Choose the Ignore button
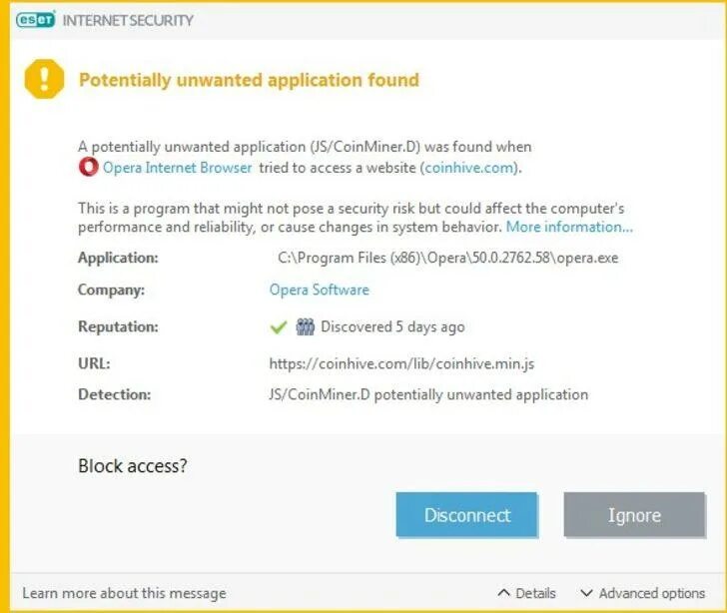This screenshot has height=613, width=727. 634,515
